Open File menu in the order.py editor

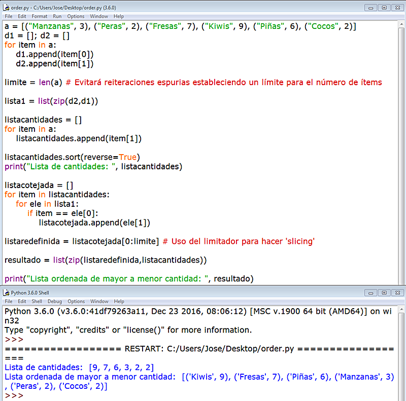[x=9, y=16]
